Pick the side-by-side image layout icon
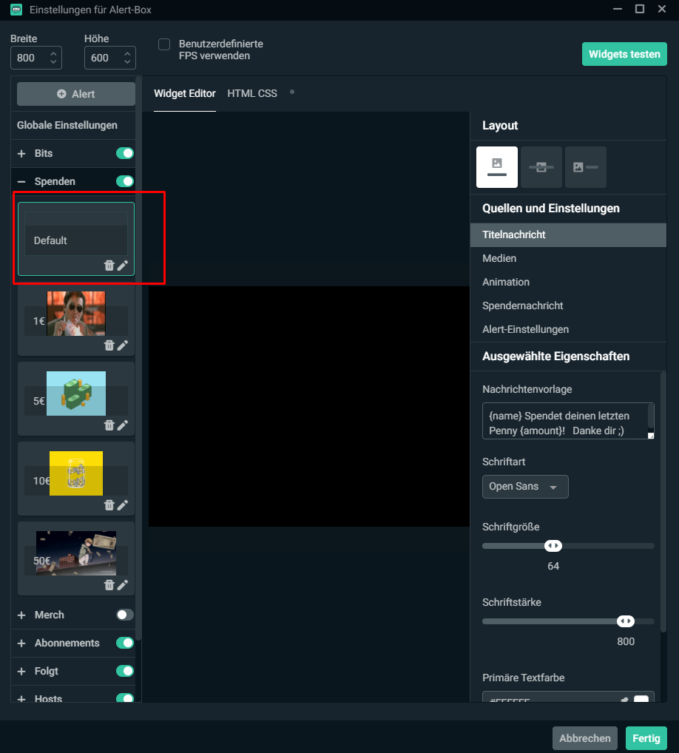Viewport: 679px width, 753px height. click(585, 167)
